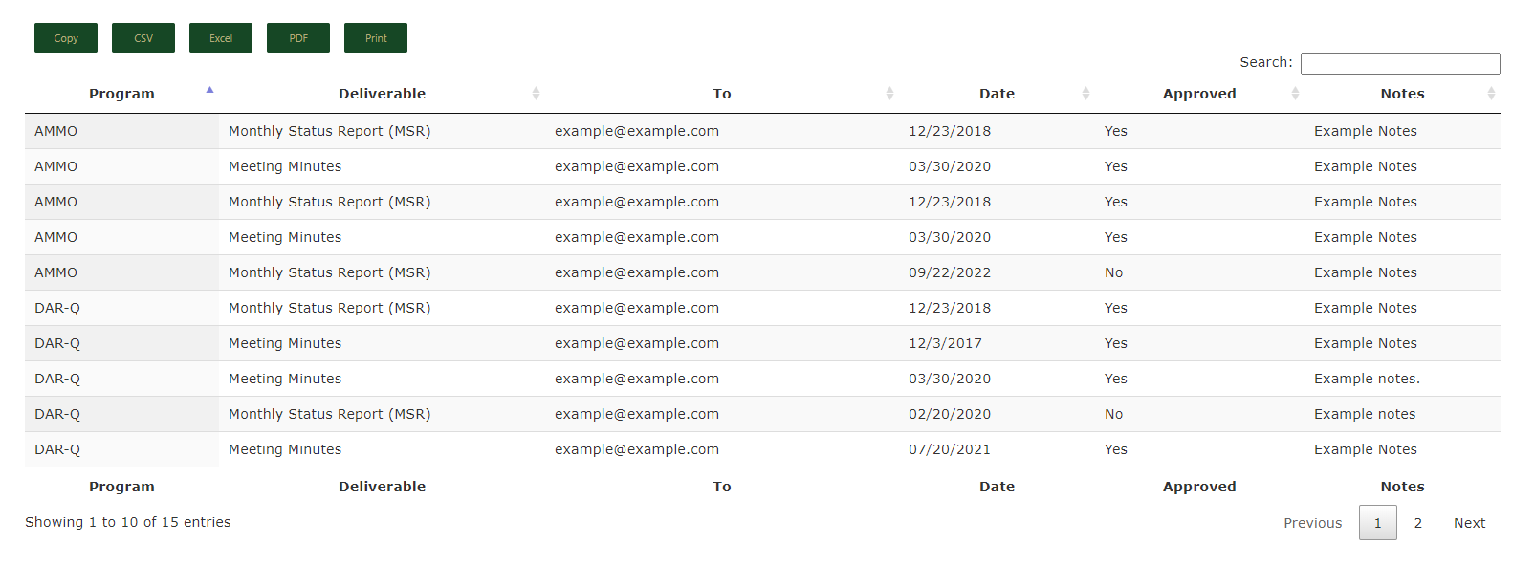Click the sort icon beside Date header
Viewport: 1513px width, 565px height.
pyautogui.click(x=1085, y=93)
